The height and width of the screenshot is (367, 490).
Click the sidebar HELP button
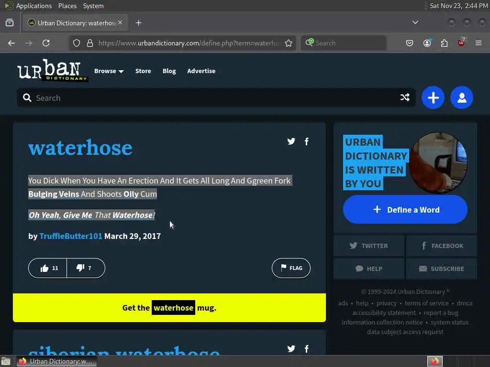[369, 269]
